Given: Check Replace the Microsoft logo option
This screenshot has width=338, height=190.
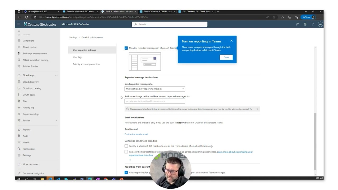Looking at the screenshot, I should click(126, 152).
